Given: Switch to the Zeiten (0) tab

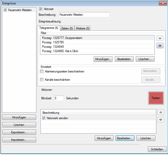Looking at the screenshot, I should pos(67,28).
